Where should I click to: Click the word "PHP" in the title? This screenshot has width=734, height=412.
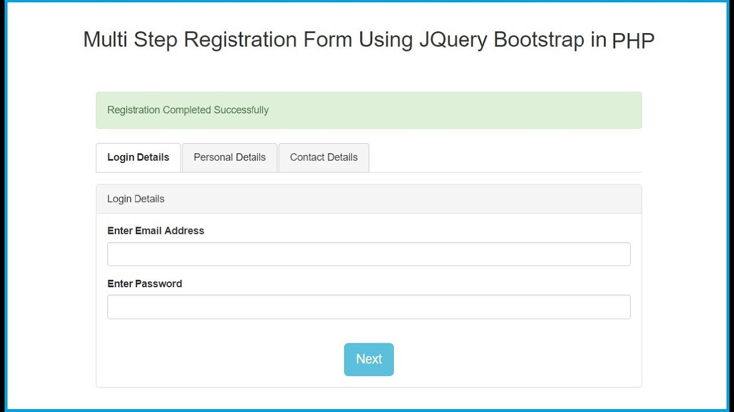(x=633, y=41)
